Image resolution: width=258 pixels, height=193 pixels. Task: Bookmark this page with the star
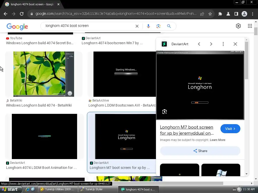[210, 14]
